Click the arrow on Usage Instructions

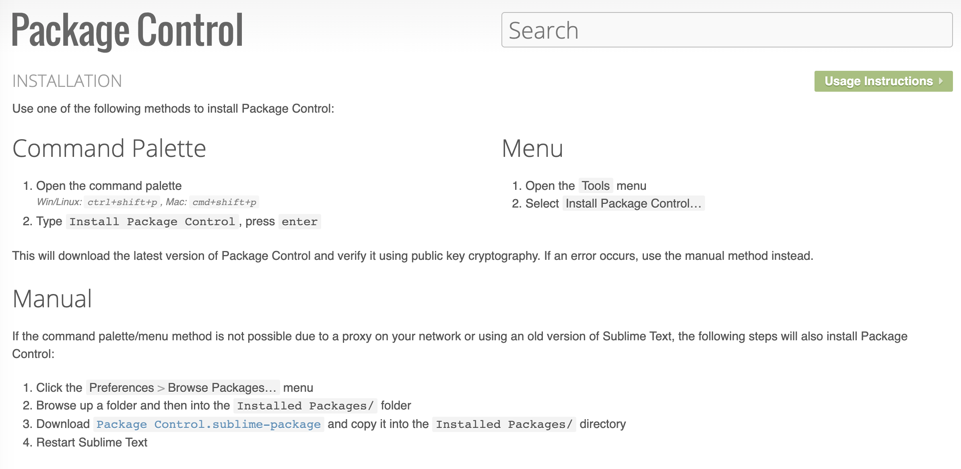coord(941,81)
